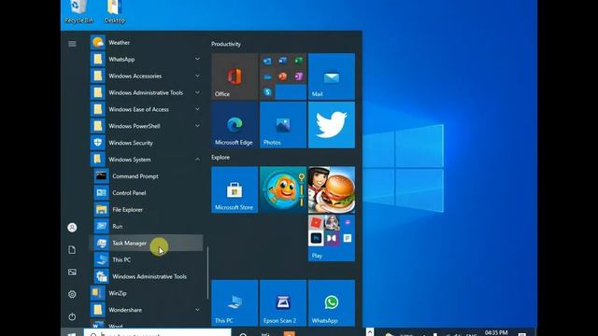The image size is (598, 336).
Task: Expand the WhatsApp folder chevron
Action: point(197,59)
